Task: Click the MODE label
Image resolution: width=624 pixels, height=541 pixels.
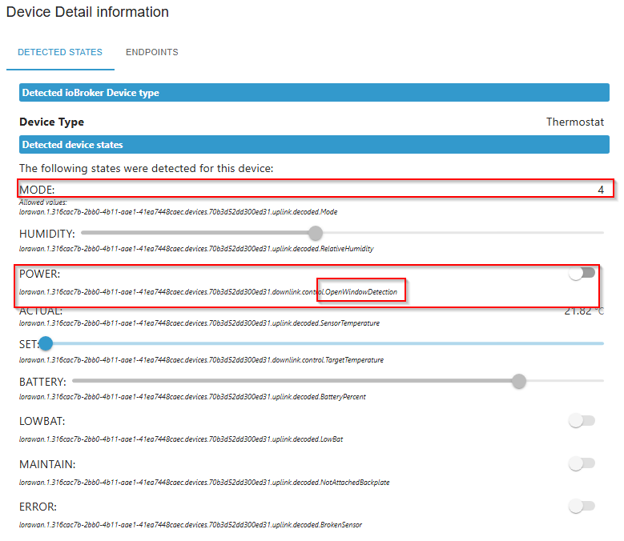Action: [37, 190]
